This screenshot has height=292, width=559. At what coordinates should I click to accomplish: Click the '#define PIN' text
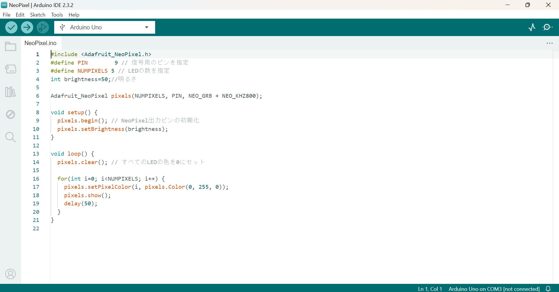coord(69,63)
